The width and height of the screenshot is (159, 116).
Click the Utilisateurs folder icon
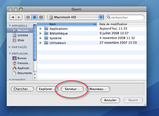click(x=46, y=43)
